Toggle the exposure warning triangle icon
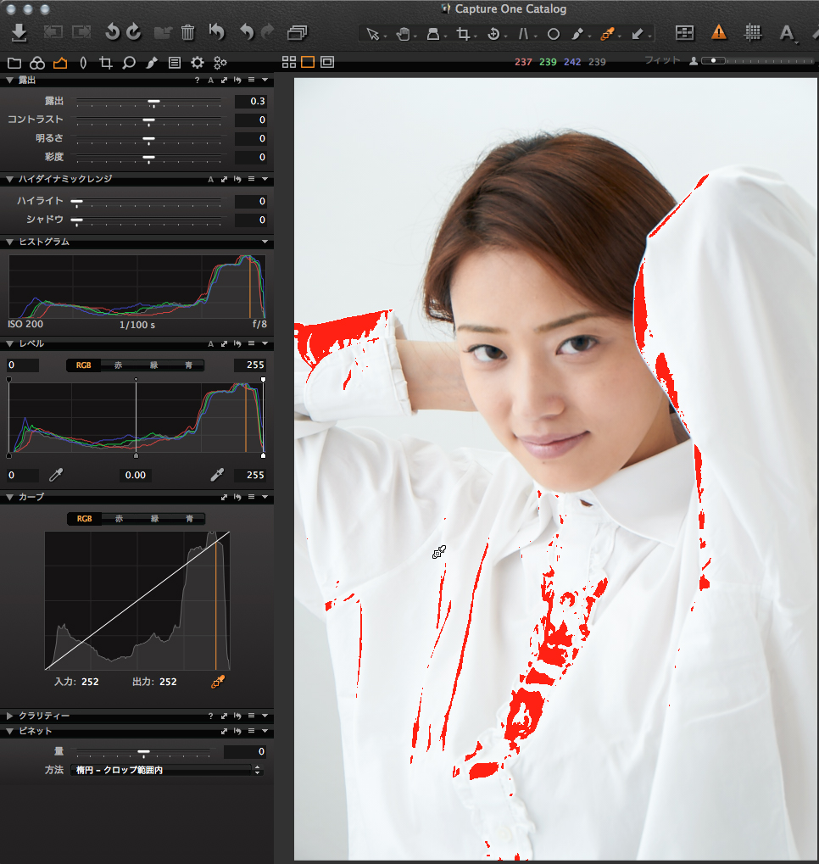The image size is (819, 864). [719, 33]
